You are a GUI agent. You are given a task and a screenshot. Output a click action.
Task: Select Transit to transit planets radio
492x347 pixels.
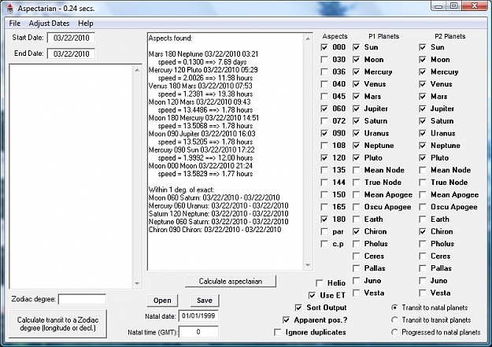point(394,320)
